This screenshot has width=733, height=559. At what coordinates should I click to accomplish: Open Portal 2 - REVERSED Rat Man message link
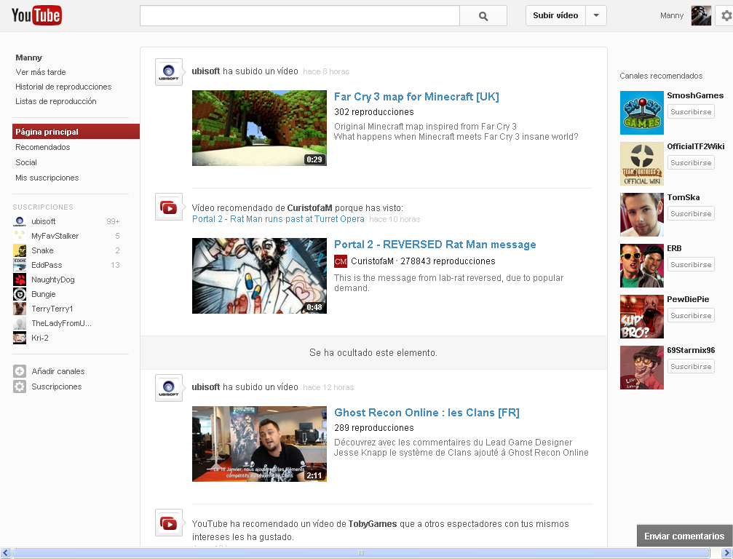point(435,245)
